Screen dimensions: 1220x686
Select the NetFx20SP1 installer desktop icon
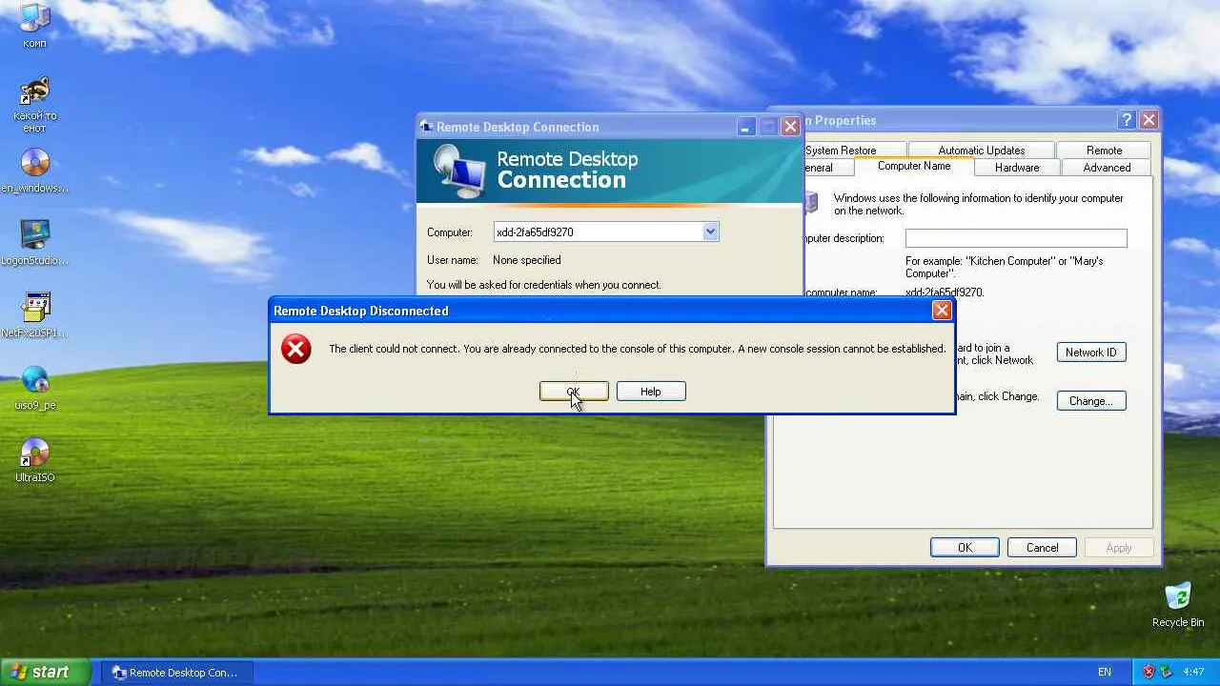(34, 316)
